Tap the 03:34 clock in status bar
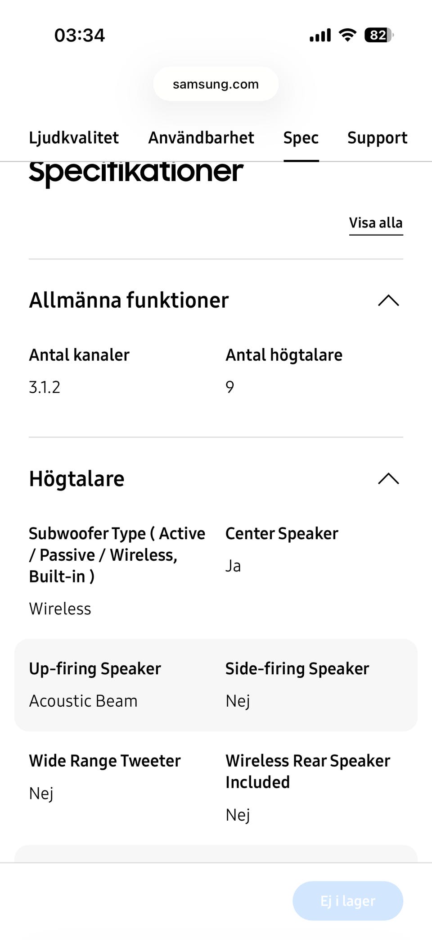This screenshot has width=432, height=940. coord(80,35)
